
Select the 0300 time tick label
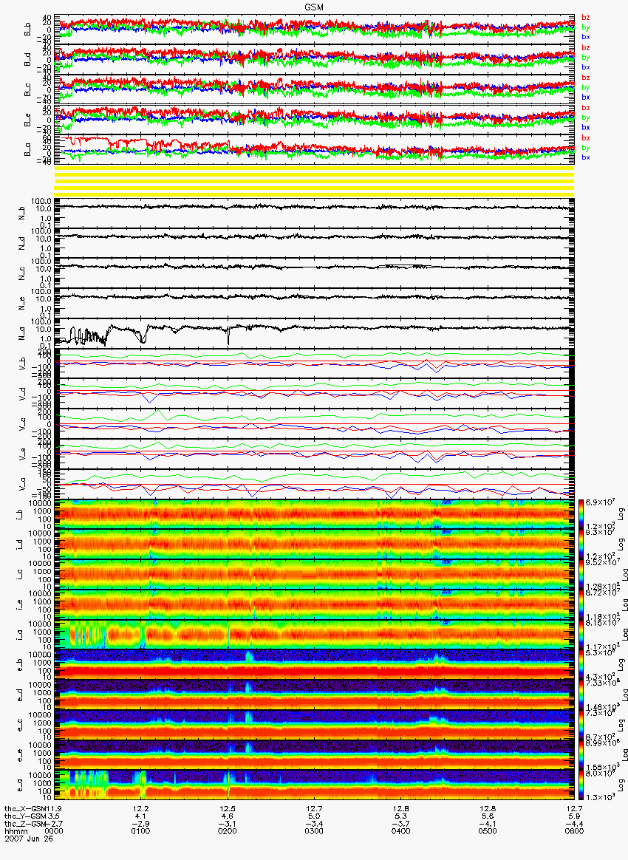314,831
